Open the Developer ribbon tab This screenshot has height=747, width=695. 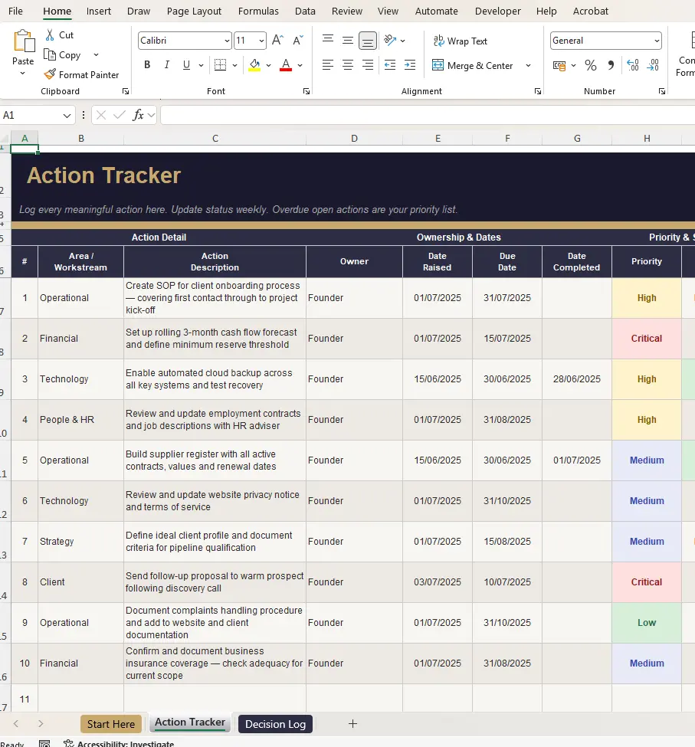pyautogui.click(x=498, y=11)
